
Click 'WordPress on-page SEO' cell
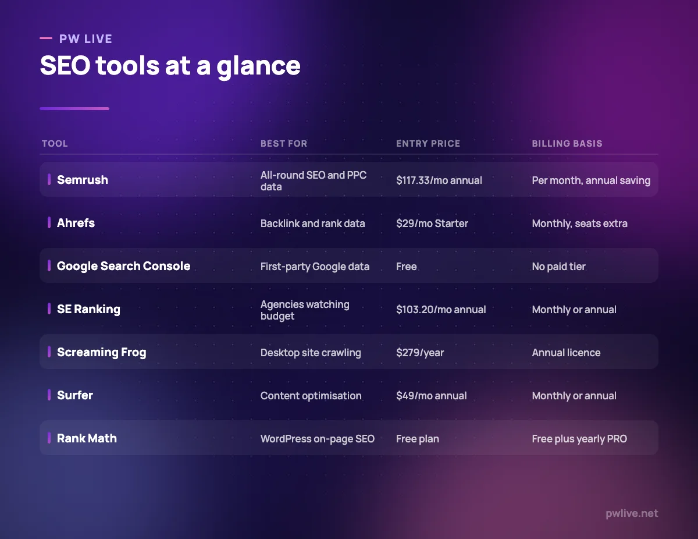[x=318, y=439]
